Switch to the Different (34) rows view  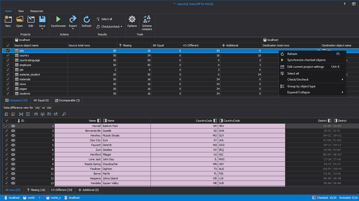[61, 190]
